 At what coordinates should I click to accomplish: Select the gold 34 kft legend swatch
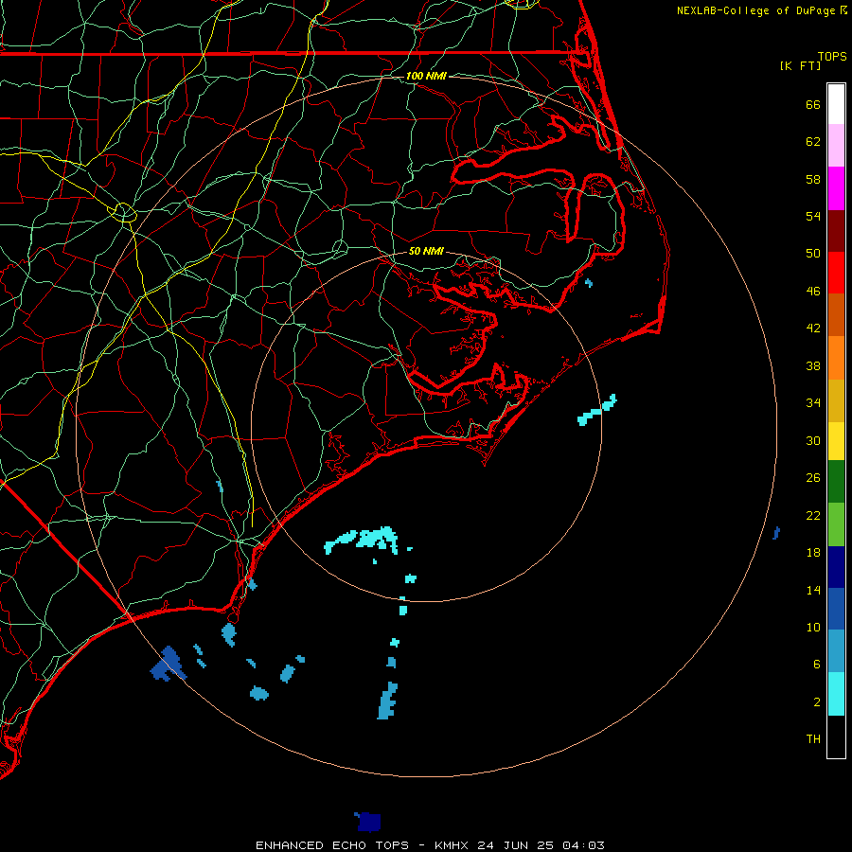pos(836,400)
